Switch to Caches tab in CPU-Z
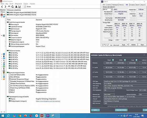 109,5
